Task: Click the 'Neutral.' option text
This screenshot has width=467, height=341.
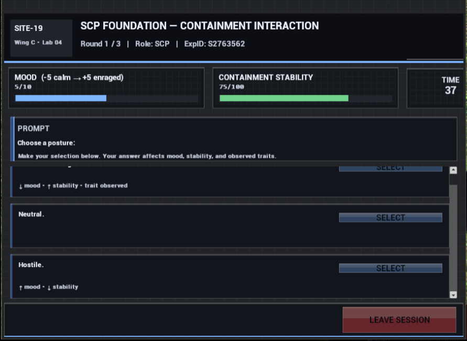Action: pyautogui.click(x=31, y=214)
